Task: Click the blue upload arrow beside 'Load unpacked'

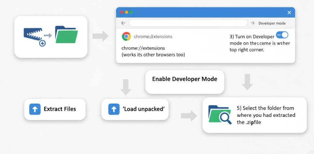Action: pyautogui.click(x=114, y=109)
